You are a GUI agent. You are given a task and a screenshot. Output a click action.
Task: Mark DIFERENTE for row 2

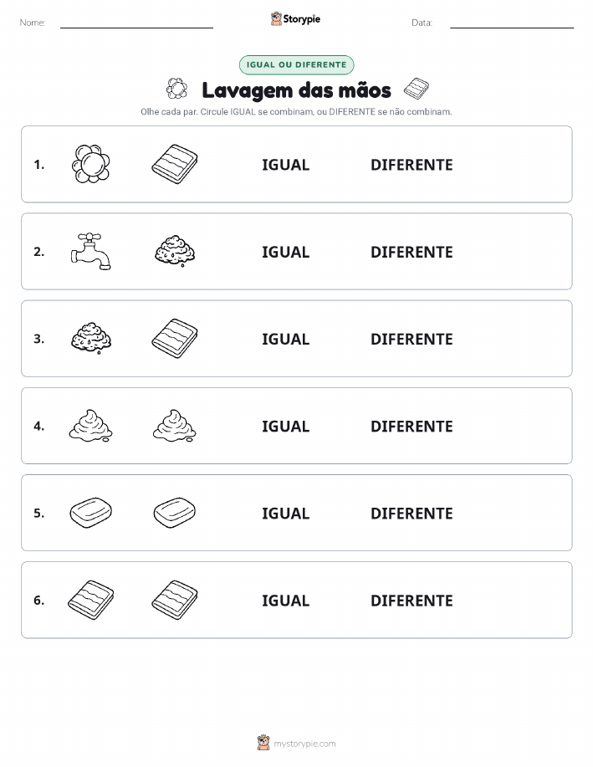pyautogui.click(x=412, y=252)
